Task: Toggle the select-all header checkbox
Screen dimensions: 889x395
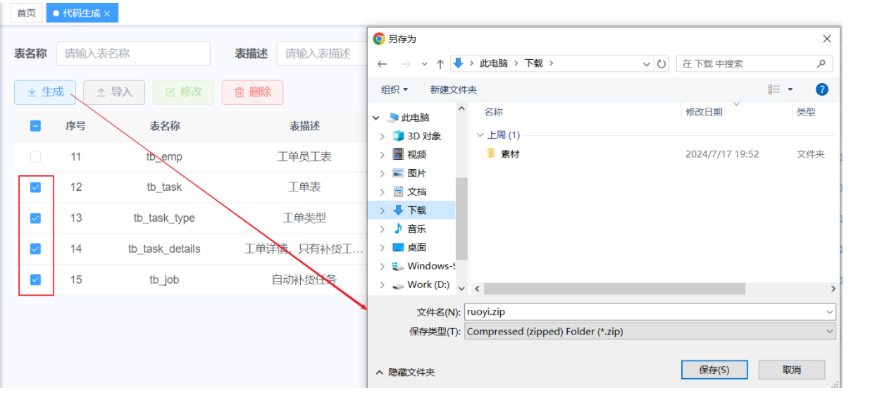Action: pyautogui.click(x=35, y=126)
